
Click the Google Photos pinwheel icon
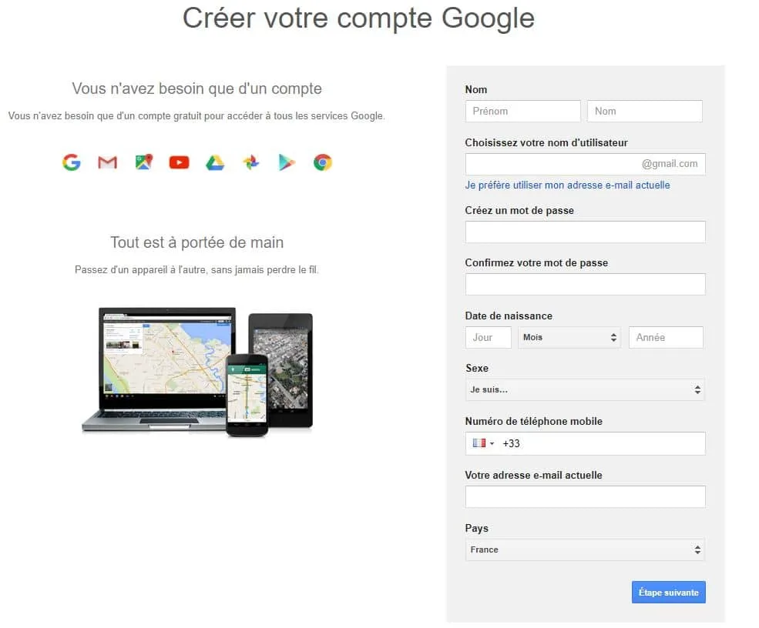pyautogui.click(x=250, y=162)
